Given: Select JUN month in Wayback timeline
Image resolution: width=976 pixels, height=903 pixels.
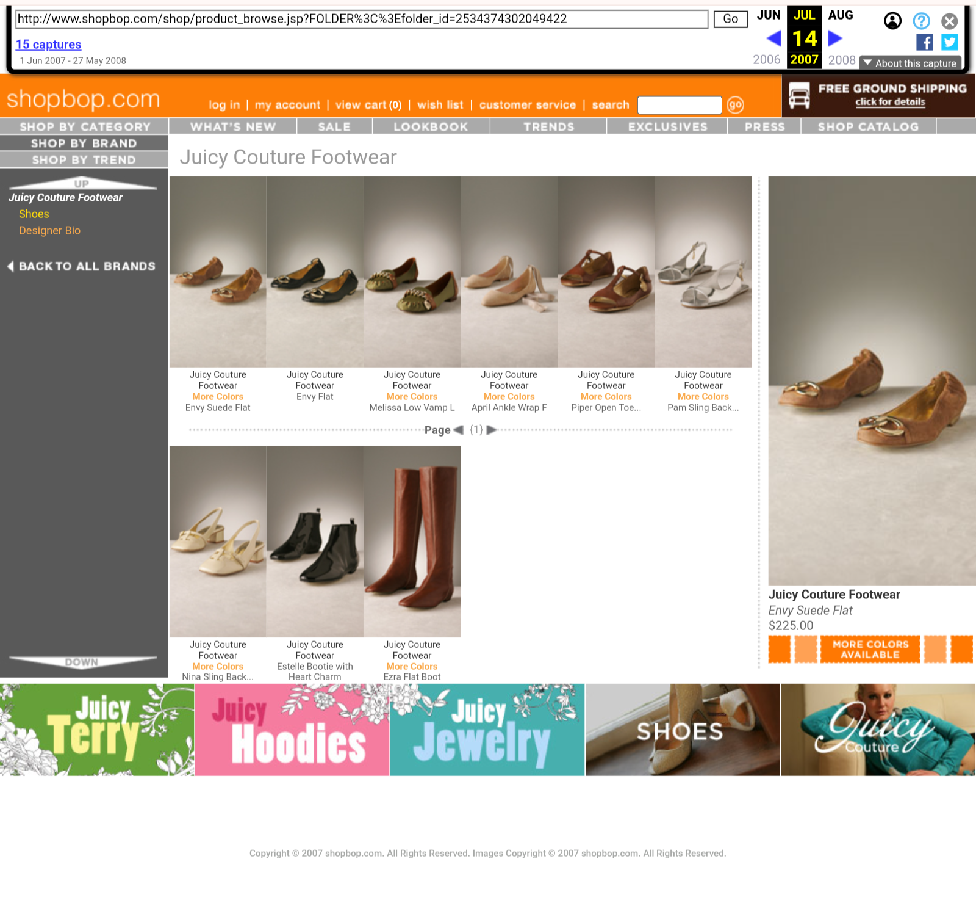Looking at the screenshot, I should point(769,15).
